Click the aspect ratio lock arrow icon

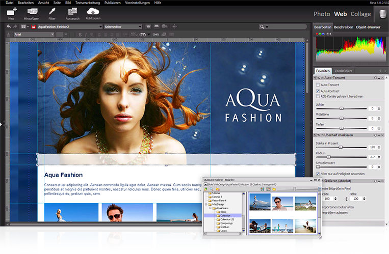coord(347,199)
